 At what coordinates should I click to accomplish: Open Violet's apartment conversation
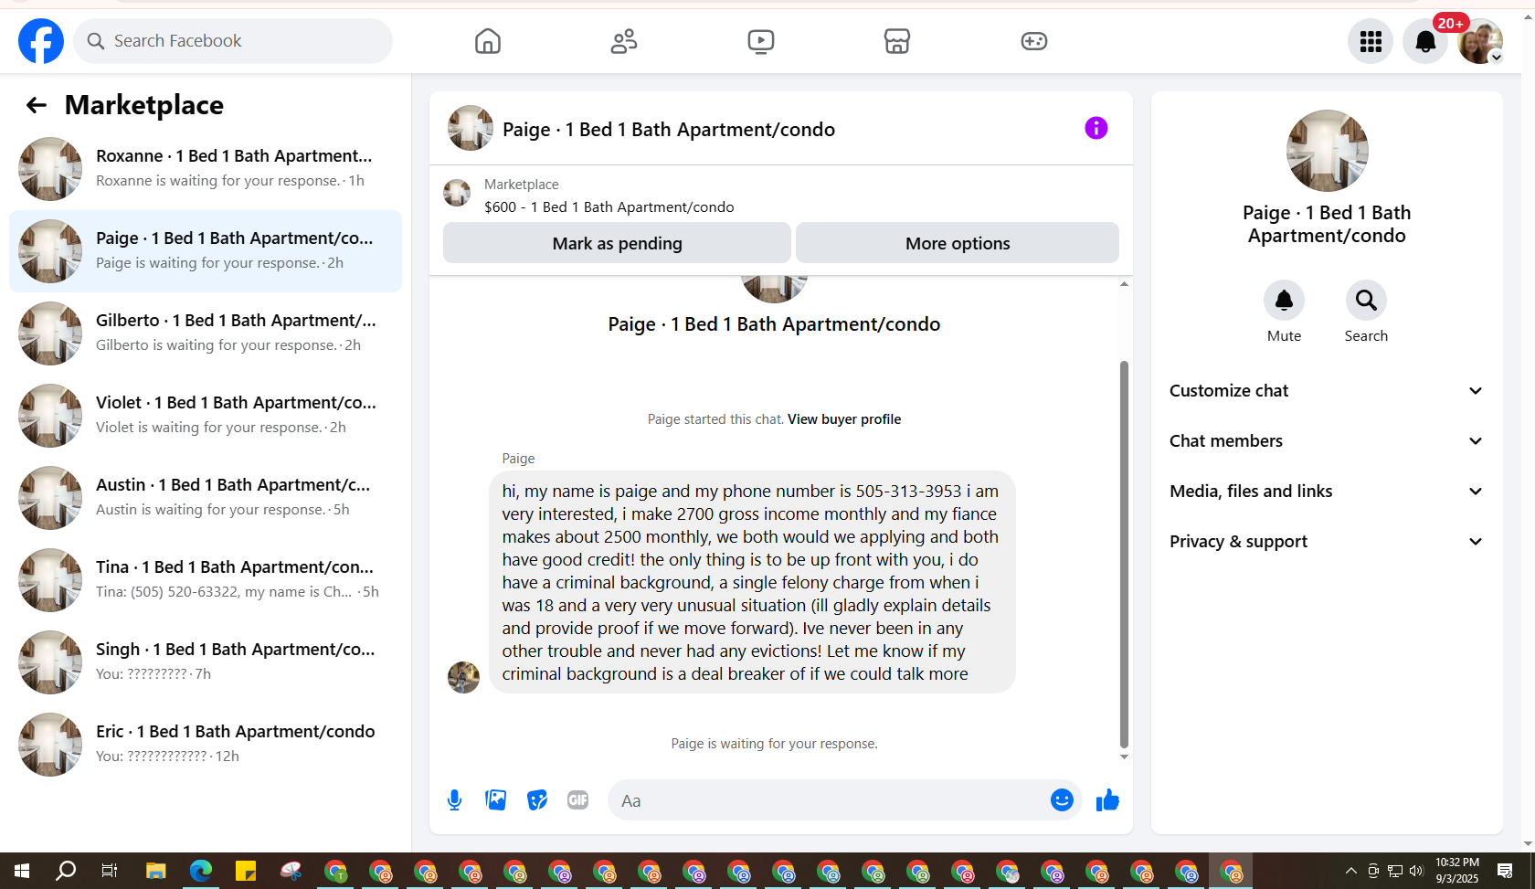[x=206, y=416]
